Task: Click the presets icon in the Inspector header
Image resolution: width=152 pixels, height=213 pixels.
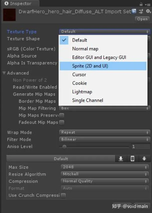Action: tap(141, 11)
